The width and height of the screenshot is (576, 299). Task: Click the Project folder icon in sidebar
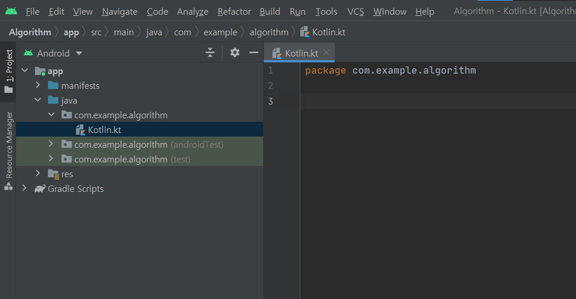click(x=8, y=89)
